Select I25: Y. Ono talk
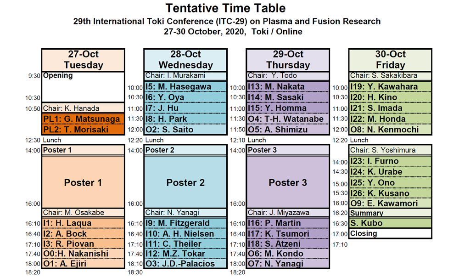459x277 pixels. click(390, 182)
